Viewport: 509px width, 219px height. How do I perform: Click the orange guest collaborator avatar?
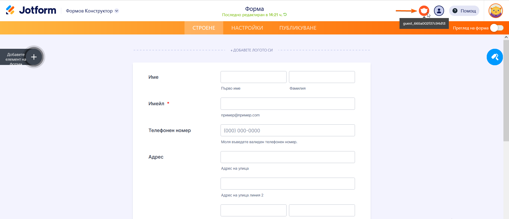pyautogui.click(x=424, y=11)
